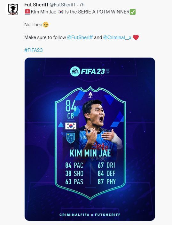Select the 84 CB rating on card
Viewport: 172px width, 225px height.
click(x=71, y=109)
